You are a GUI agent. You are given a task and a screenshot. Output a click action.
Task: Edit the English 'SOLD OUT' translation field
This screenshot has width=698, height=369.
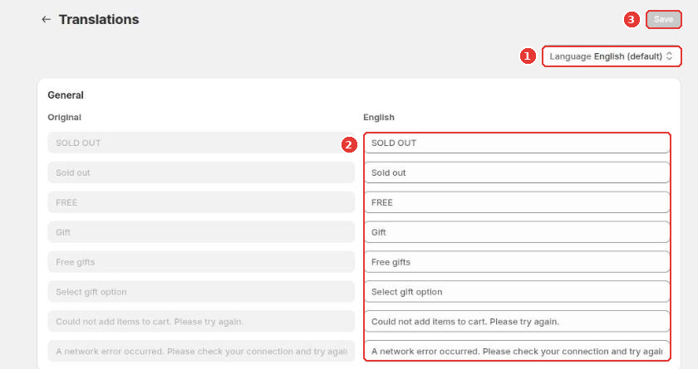point(517,143)
